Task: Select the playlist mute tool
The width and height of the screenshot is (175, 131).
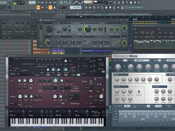Action: pos(47,12)
